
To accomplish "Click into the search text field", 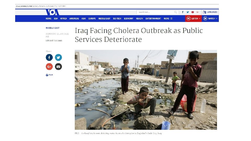I will coord(155,12).
